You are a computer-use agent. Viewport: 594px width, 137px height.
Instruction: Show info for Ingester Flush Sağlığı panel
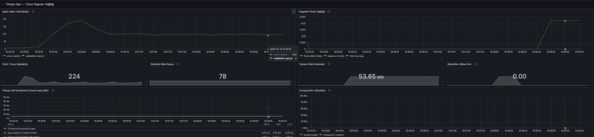point(329,11)
